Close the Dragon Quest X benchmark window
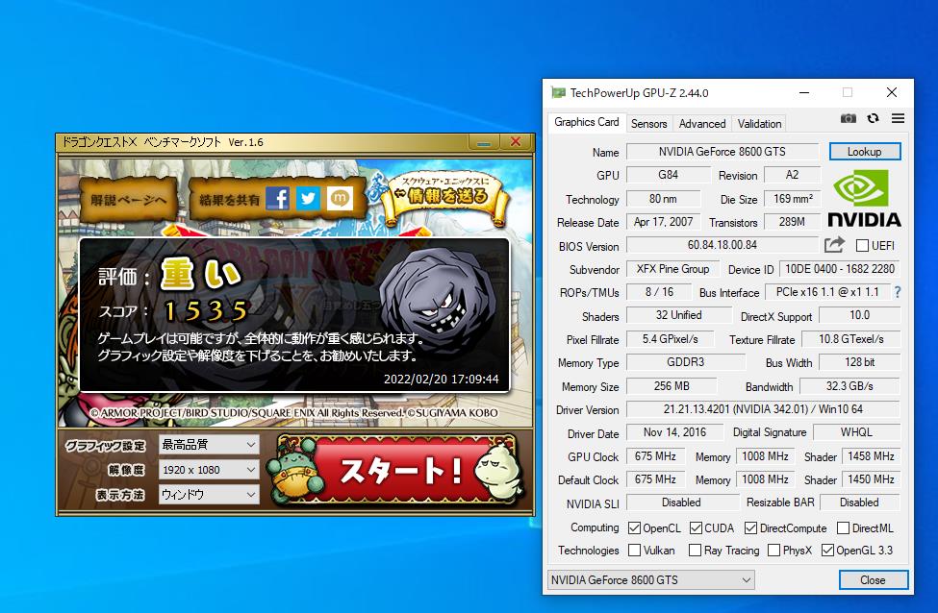The image size is (938, 613). pos(516,142)
